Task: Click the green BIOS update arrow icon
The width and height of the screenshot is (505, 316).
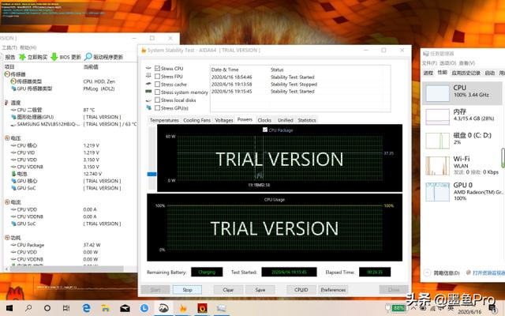Action: coord(54,57)
